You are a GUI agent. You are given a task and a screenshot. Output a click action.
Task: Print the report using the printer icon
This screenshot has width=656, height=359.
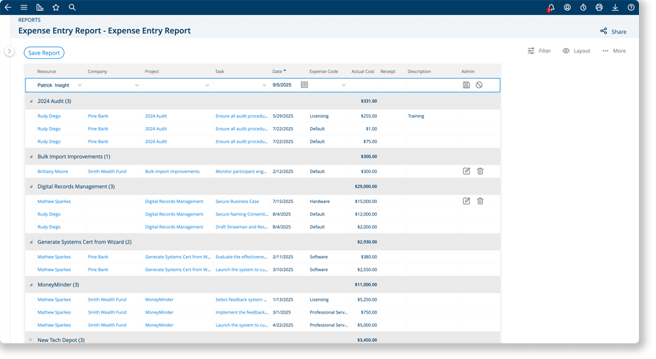click(x=599, y=7)
